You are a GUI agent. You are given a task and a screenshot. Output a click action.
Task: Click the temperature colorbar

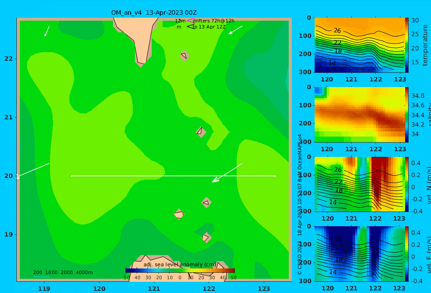[406, 45]
